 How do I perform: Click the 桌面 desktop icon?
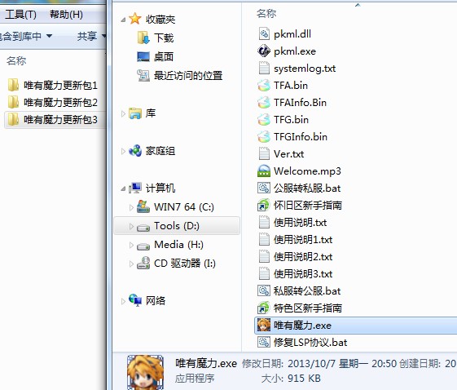click(143, 56)
